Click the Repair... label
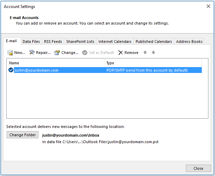 [43, 53]
